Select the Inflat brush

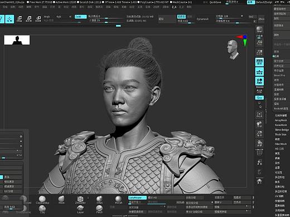pyautogui.click(x=99, y=200)
